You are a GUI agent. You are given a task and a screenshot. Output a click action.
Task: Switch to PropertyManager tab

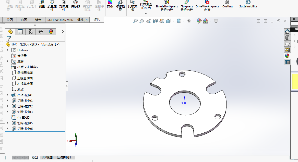[20, 32]
